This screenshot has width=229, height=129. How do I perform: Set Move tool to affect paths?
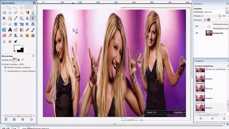coord(23,60)
